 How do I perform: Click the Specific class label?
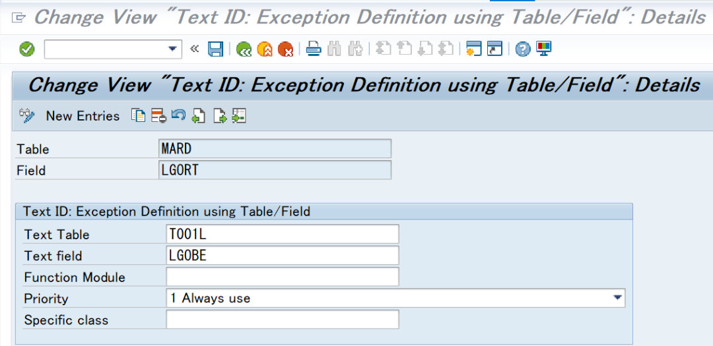67,320
